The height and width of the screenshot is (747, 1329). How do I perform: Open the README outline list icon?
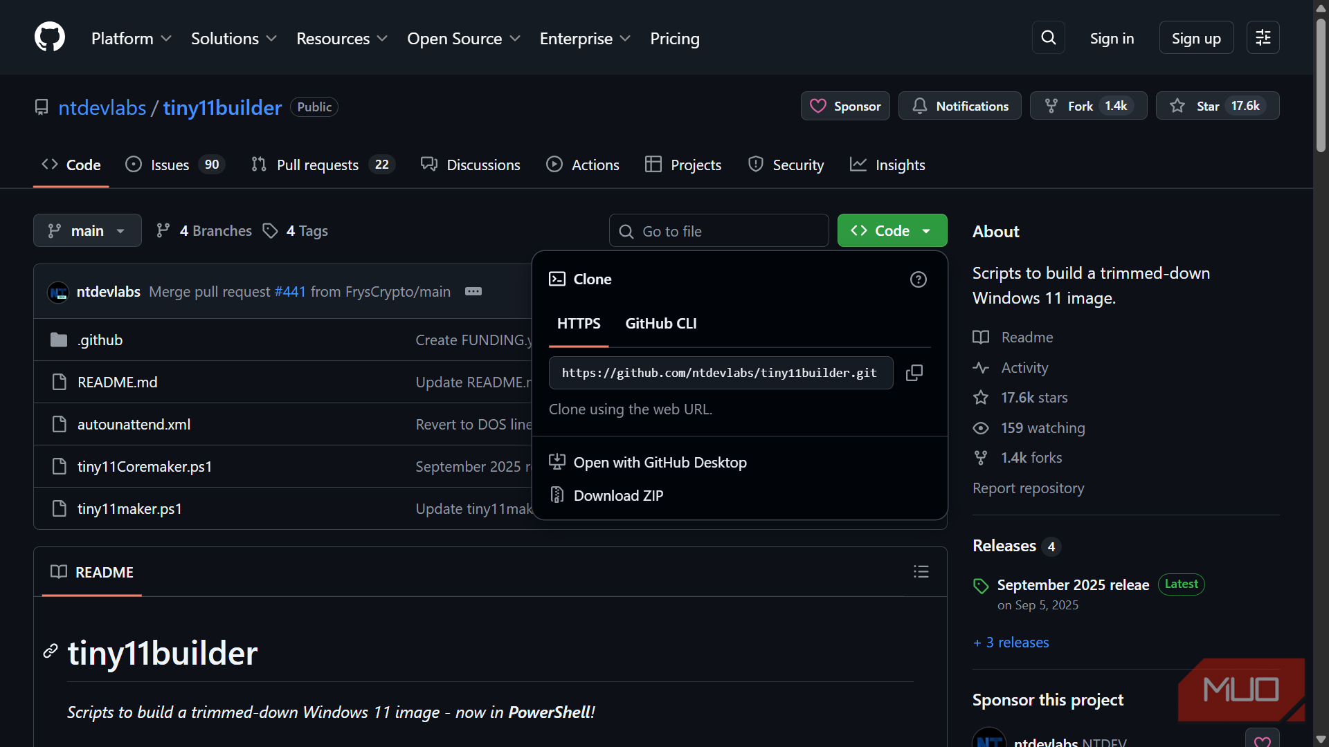coord(921,572)
